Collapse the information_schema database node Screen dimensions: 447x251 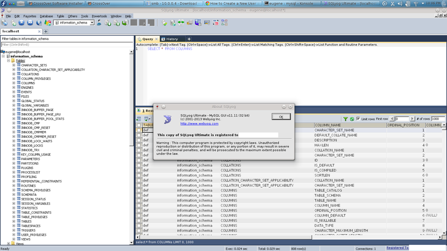[3, 56]
